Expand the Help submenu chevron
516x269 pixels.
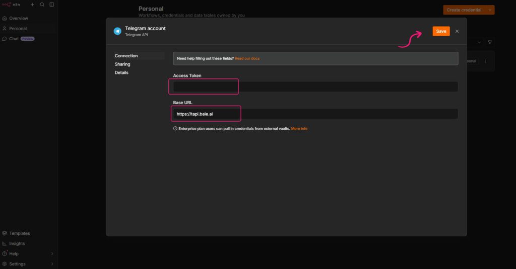[x=52, y=253]
